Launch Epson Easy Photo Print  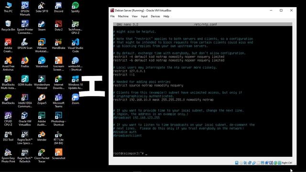(8, 156)
